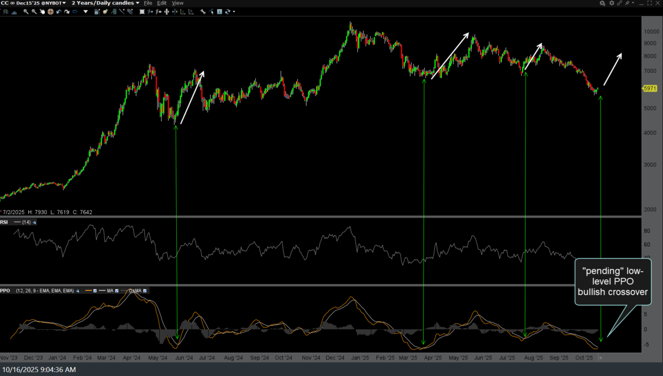Expand the 2 Years/Daily candles dropdown
The image size is (663, 376).
[105, 3]
